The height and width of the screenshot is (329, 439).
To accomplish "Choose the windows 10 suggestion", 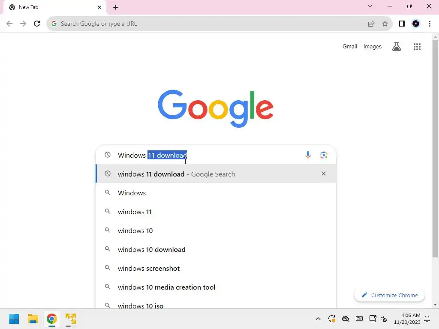I will 216,230.
